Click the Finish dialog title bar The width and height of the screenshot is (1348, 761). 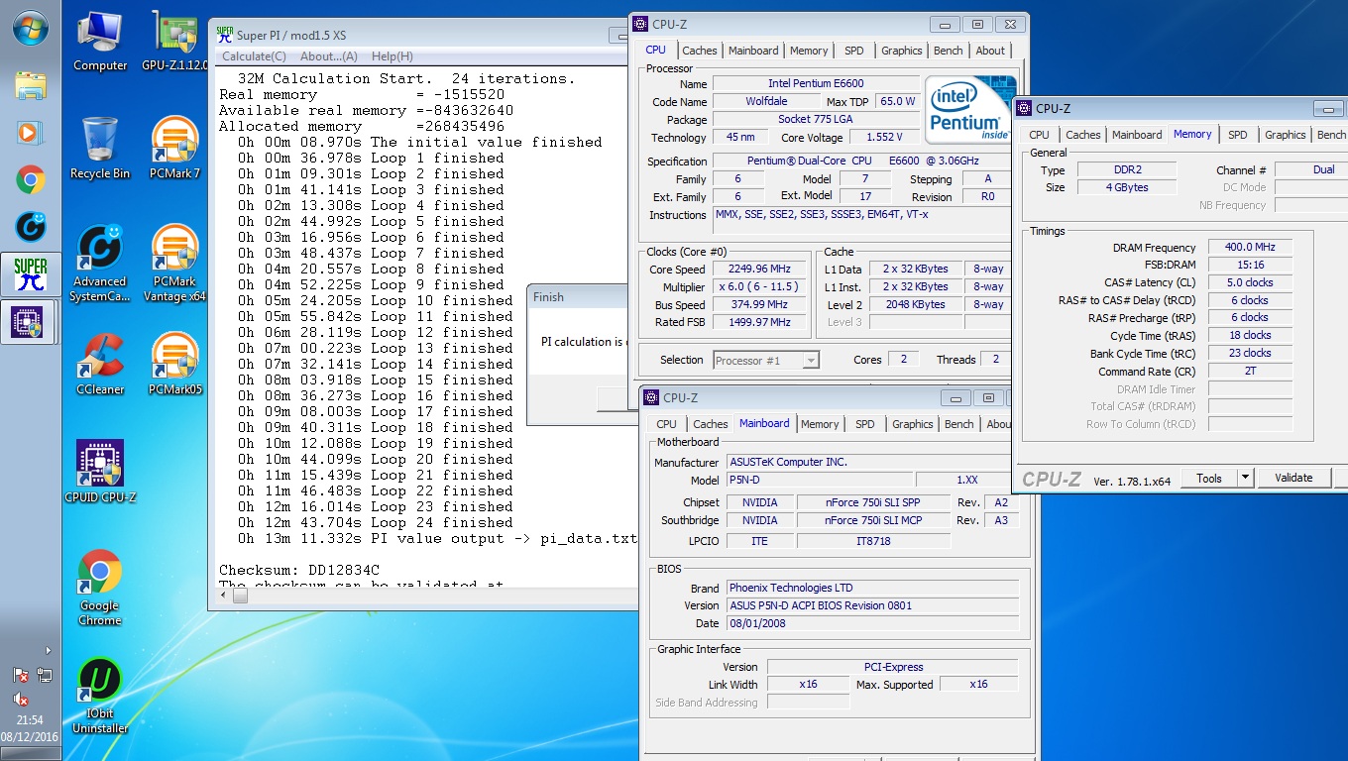(x=579, y=296)
